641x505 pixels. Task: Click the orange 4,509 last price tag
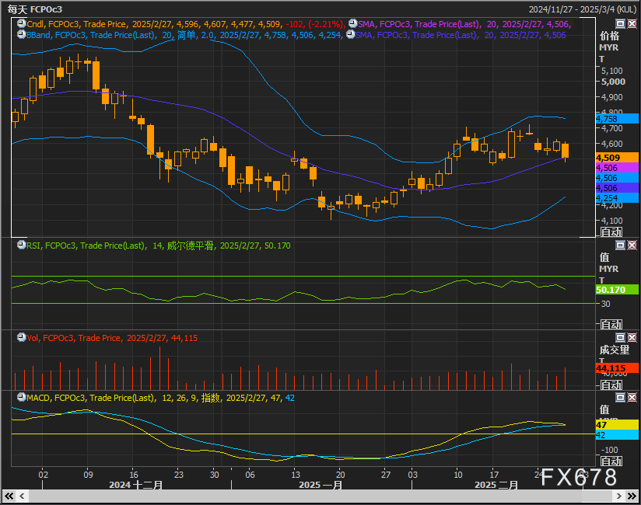pyautogui.click(x=607, y=158)
